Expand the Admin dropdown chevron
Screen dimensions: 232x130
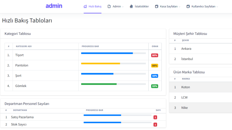(x=123, y=7)
